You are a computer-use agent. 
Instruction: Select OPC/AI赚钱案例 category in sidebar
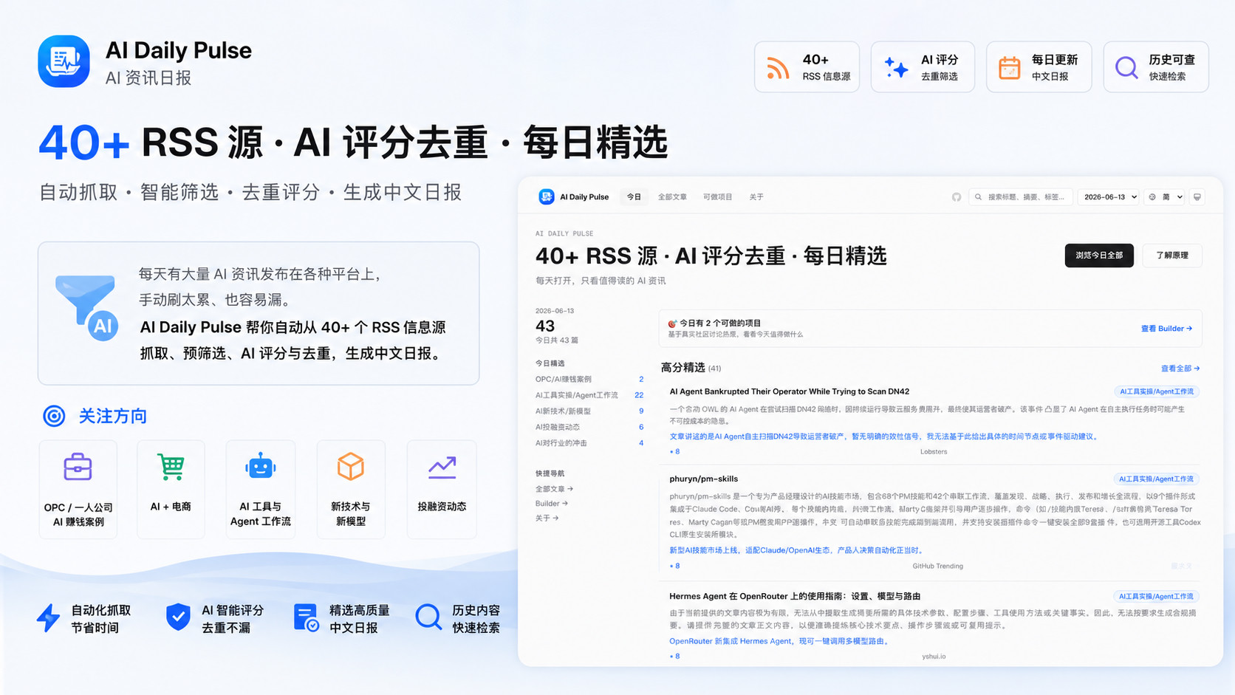(x=589, y=379)
